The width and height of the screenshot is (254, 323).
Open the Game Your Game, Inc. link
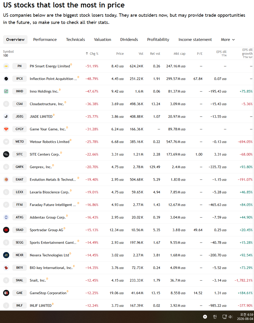pos(48,129)
